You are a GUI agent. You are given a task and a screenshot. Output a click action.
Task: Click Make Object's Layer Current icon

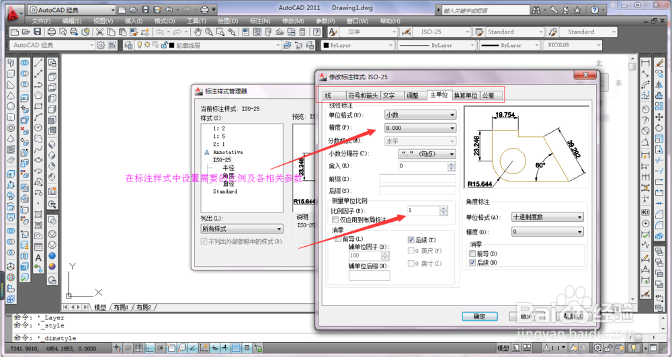pyautogui.click(x=287, y=45)
